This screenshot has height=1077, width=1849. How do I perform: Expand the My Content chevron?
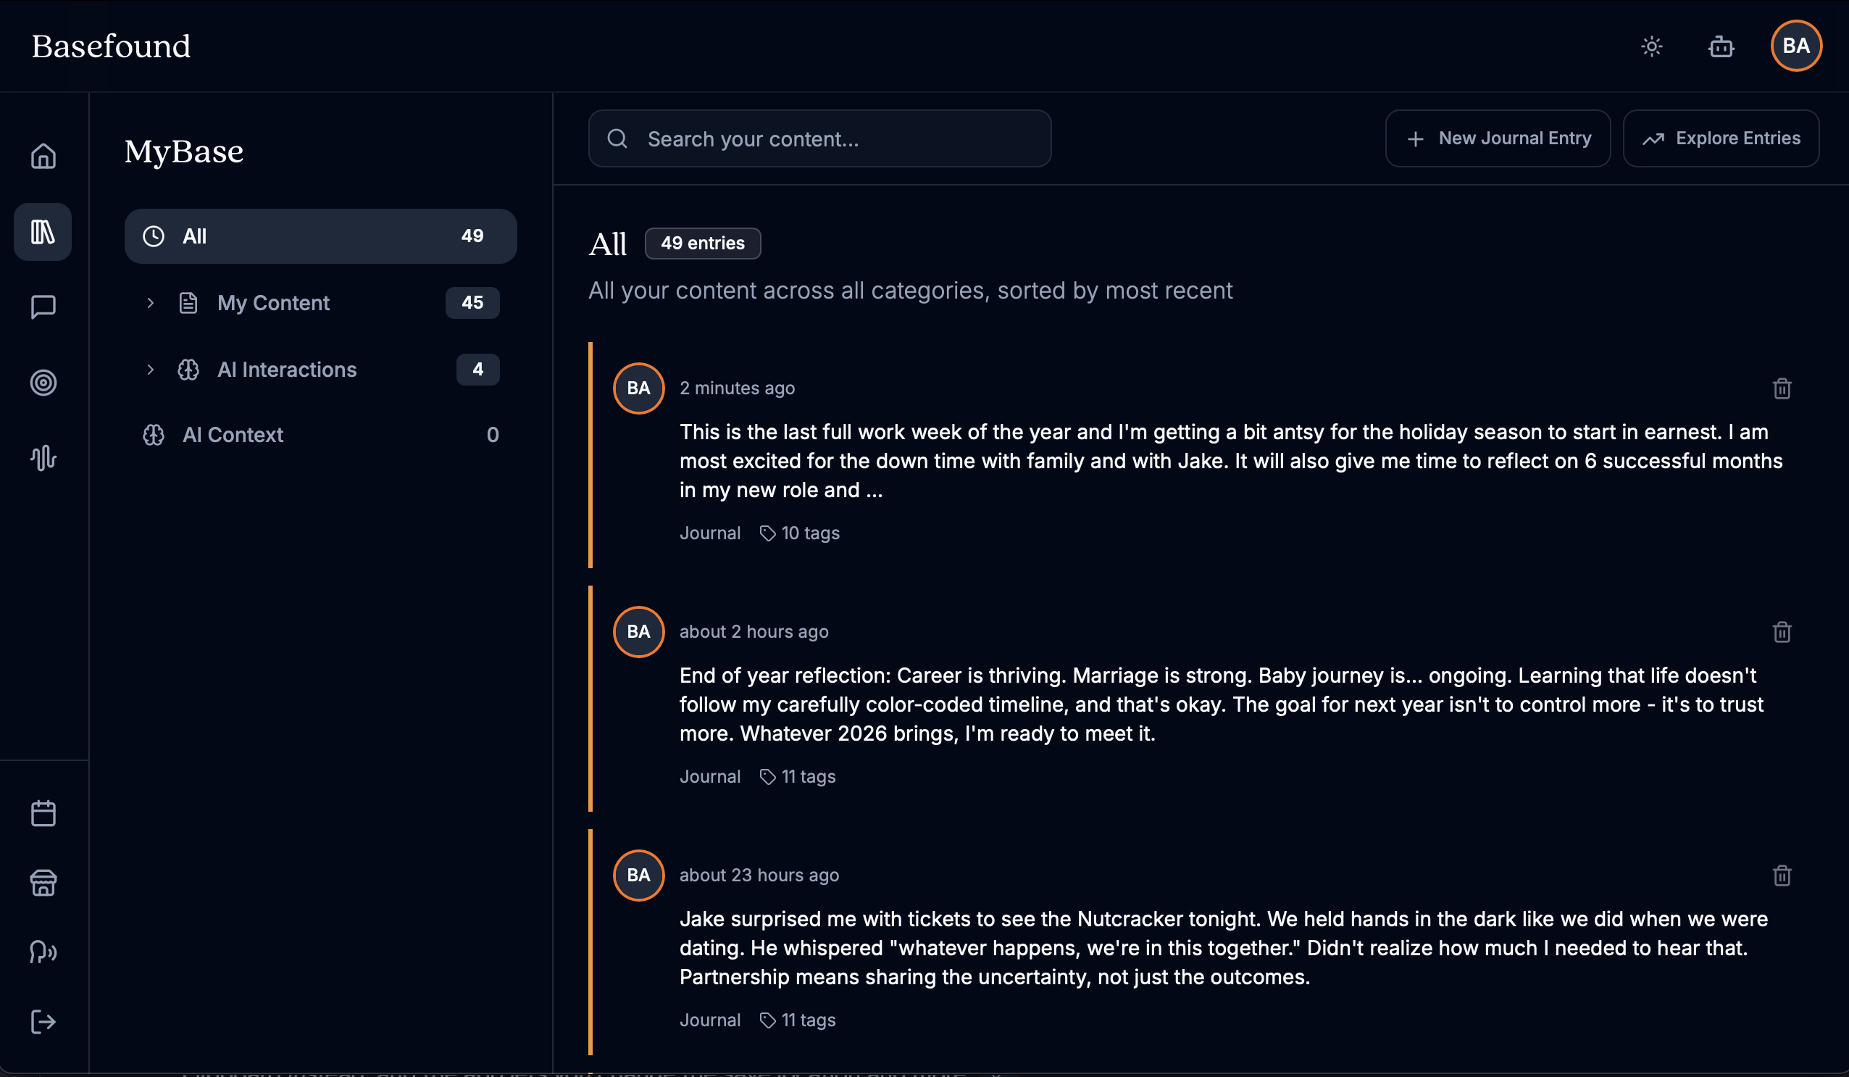pos(151,302)
